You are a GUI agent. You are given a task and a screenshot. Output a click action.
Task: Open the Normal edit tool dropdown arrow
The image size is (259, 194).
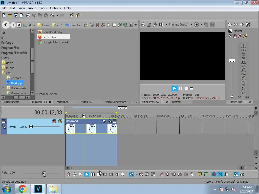tap(136, 174)
